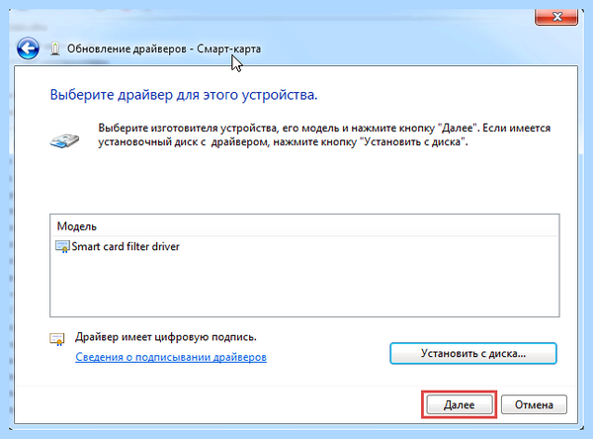Image resolution: width=593 pixels, height=439 pixels.
Task: Open Сведения о подписывании драйверов link
Action: [x=171, y=357]
